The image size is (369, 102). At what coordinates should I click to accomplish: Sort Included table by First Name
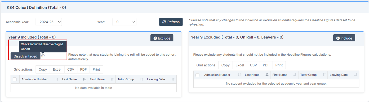point(102,79)
